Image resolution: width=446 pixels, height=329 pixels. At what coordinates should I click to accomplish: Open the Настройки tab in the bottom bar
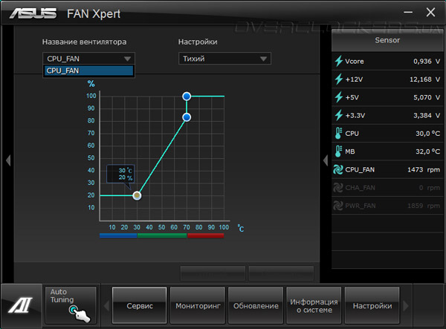point(372,305)
